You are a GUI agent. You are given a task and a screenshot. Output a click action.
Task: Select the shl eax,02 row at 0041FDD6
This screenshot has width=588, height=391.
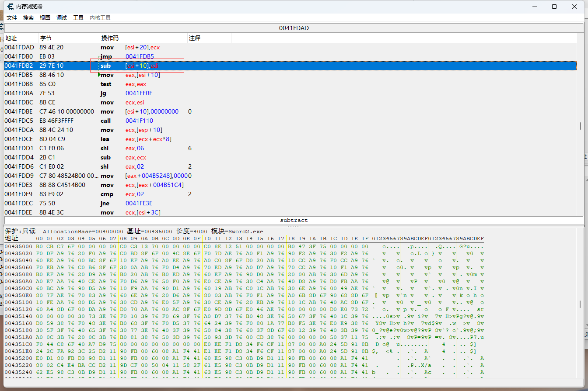tap(290, 166)
